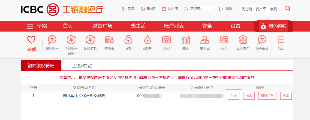
Task: Click the 入金 button
Action: tap(233, 96)
